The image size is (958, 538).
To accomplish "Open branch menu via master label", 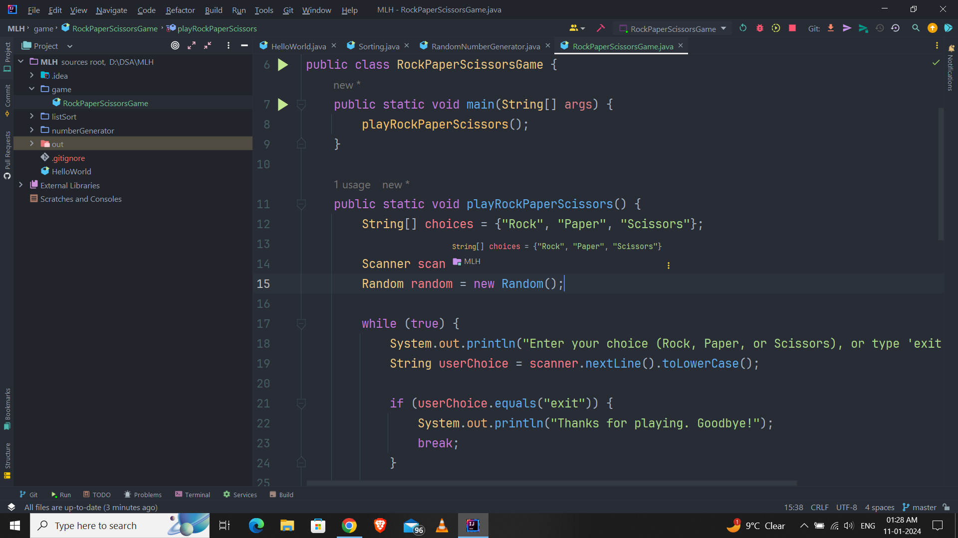I will coord(924,507).
